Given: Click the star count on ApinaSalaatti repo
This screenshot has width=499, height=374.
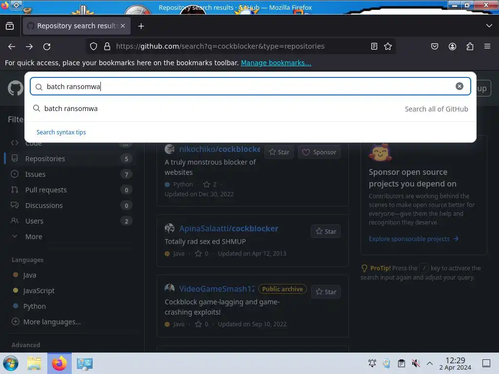Looking at the screenshot, I should click(x=201, y=253).
